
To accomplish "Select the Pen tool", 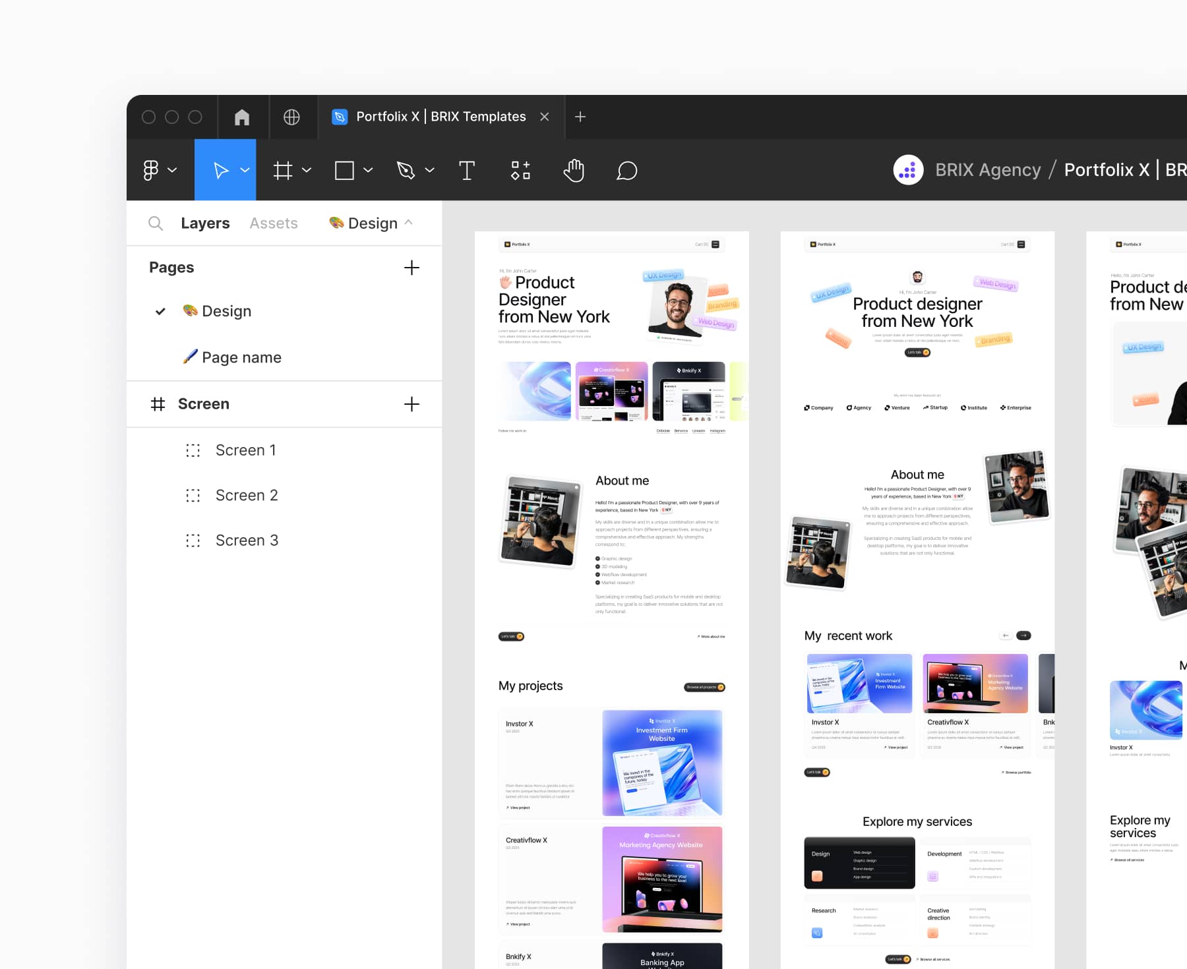I will click(406, 171).
